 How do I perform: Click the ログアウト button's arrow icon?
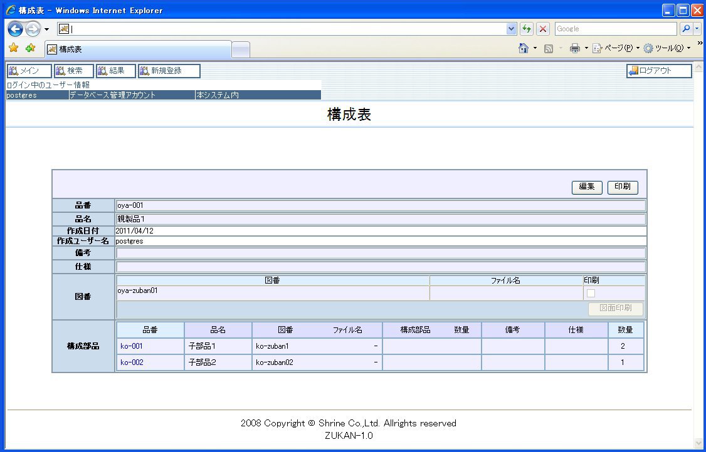point(633,71)
